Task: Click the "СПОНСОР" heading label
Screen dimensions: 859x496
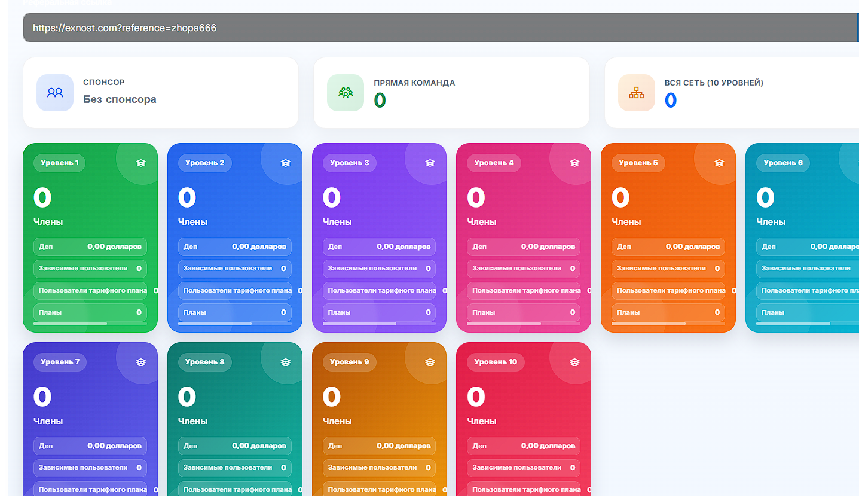Action: click(104, 82)
